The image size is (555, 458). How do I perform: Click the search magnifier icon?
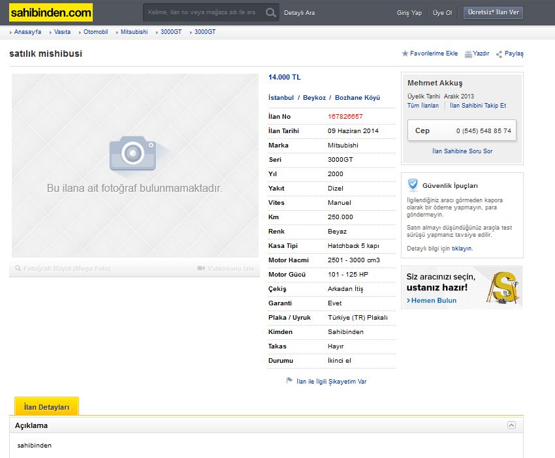271,13
